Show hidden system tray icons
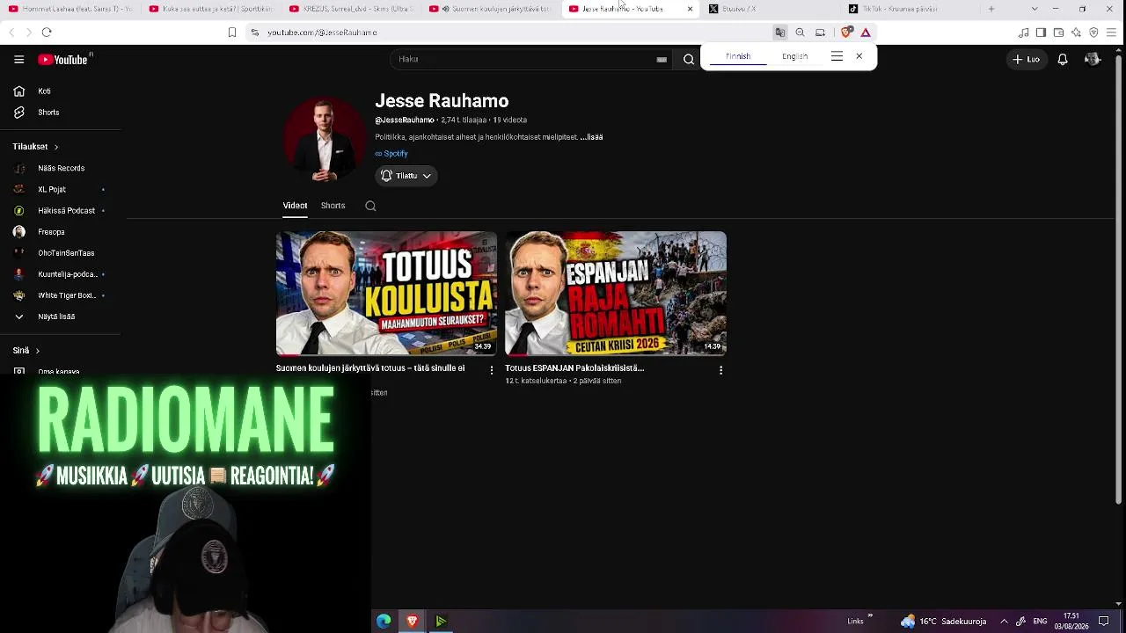The width and height of the screenshot is (1126, 633). (x=1004, y=622)
